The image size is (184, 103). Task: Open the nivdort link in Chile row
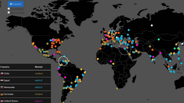39,74
